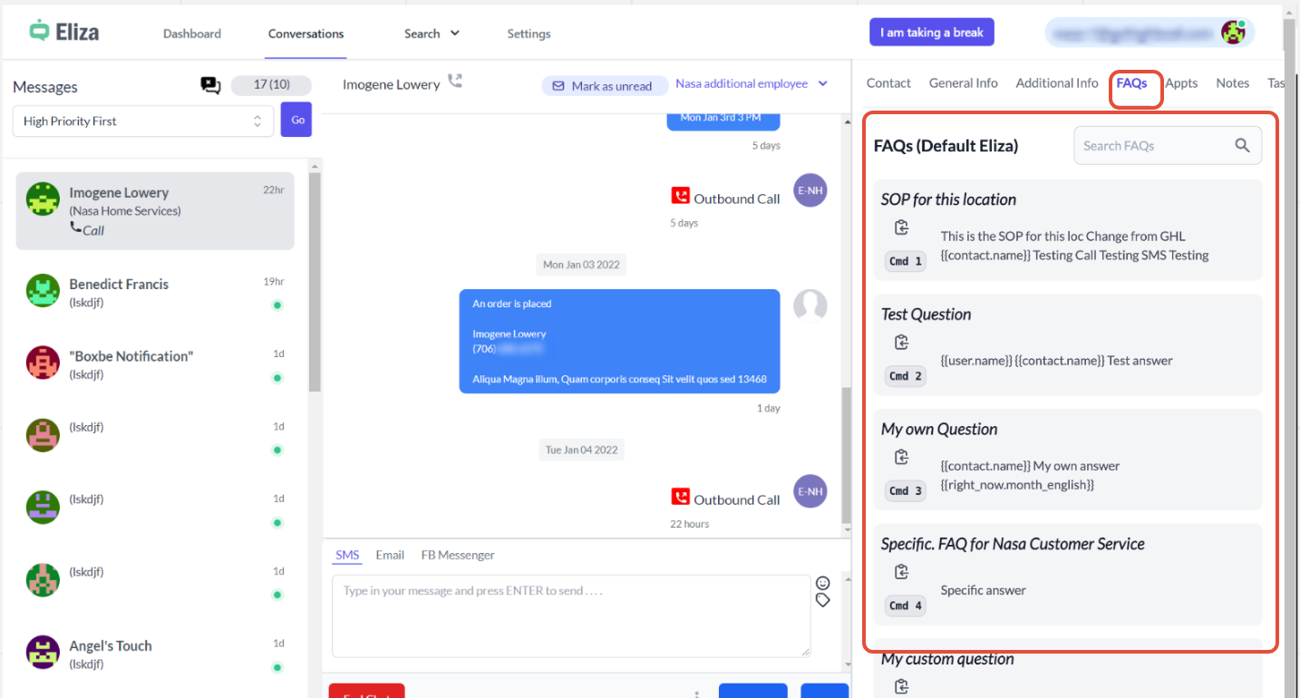The width and height of the screenshot is (1300, 698).
Task: Expand the Nasa additional employee dropdown
Action: click(x=752, y=84)
